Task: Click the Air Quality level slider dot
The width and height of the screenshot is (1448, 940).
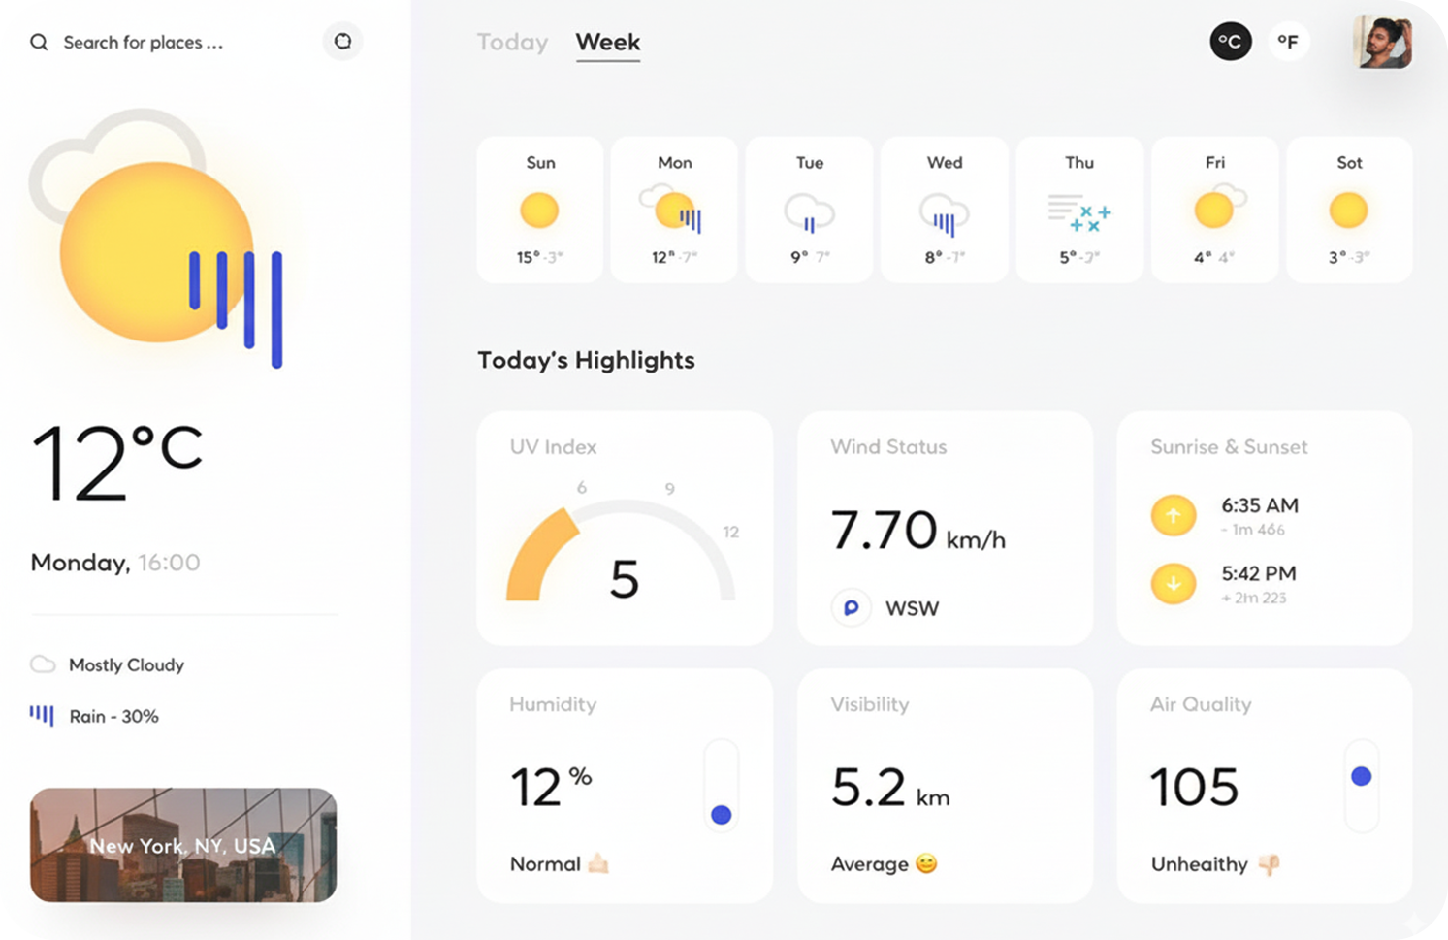Action: (x=1361, y=776)
